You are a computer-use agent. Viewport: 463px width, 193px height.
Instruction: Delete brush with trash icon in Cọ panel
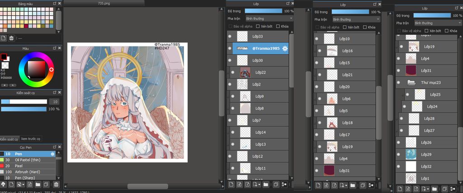pos(56,184)
